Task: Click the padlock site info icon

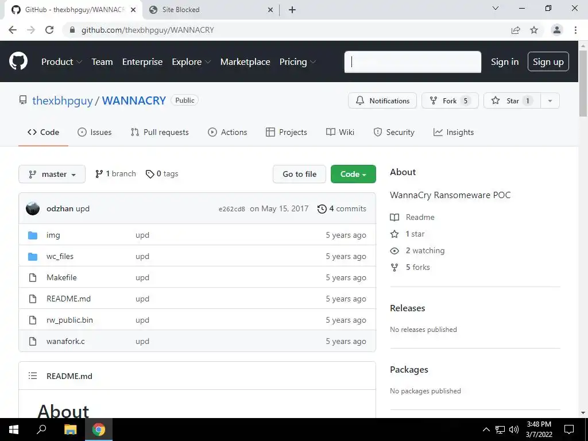Action: coord(72,30)
